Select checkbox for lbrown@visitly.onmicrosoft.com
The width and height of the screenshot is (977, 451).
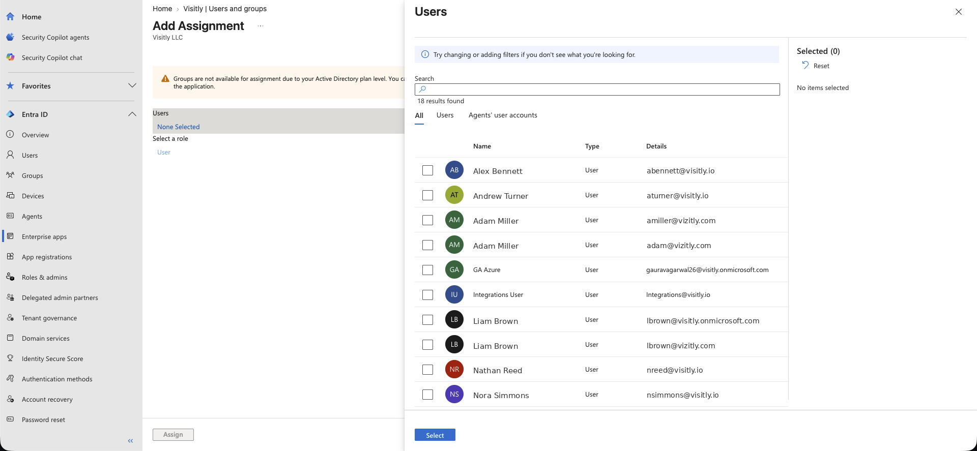tap(427, 320)
